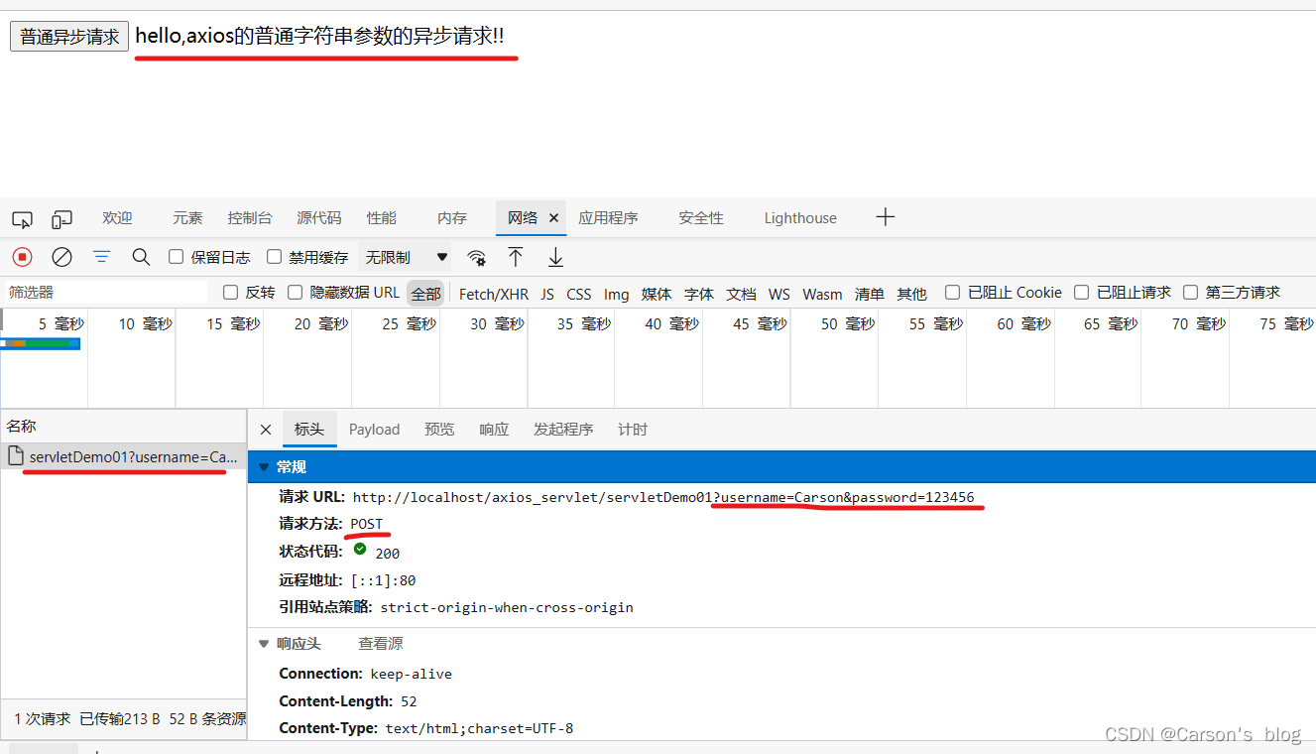Click the 普通异步请求 button
The image size is (1316, 754).
(69, 37)
